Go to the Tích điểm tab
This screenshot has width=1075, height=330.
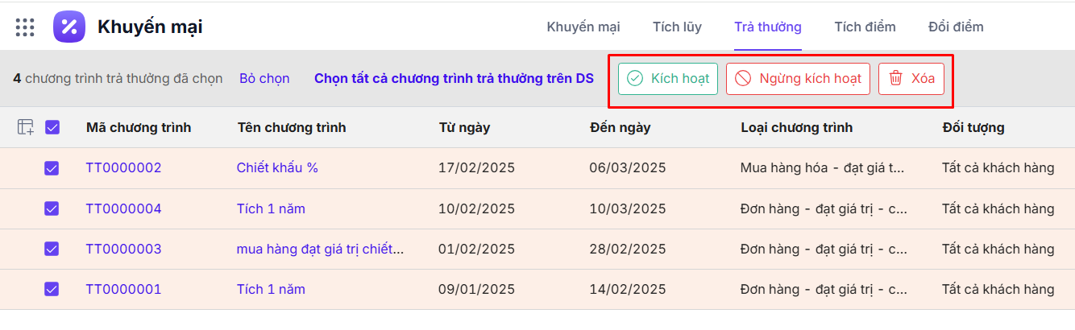coord(865,27)
